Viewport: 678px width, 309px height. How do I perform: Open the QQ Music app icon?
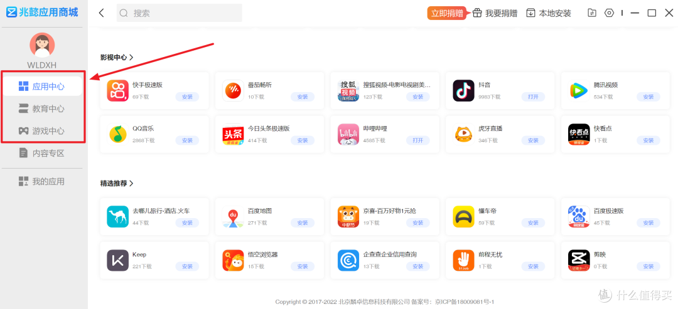pos(117,134)
